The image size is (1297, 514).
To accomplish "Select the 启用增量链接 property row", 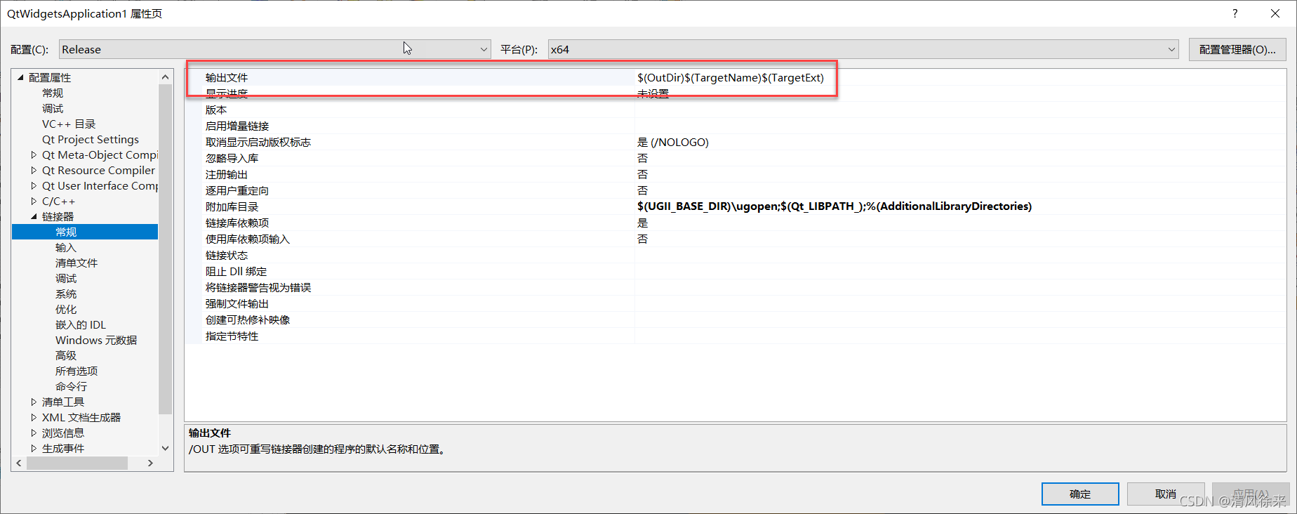I will pyautogui.click(x=736, y=126).
